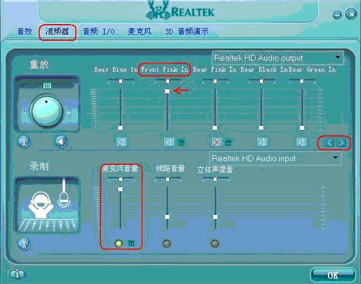Click the 录制 section label
The width and height of the screenshot is (361, 284).
click(39, 166)
